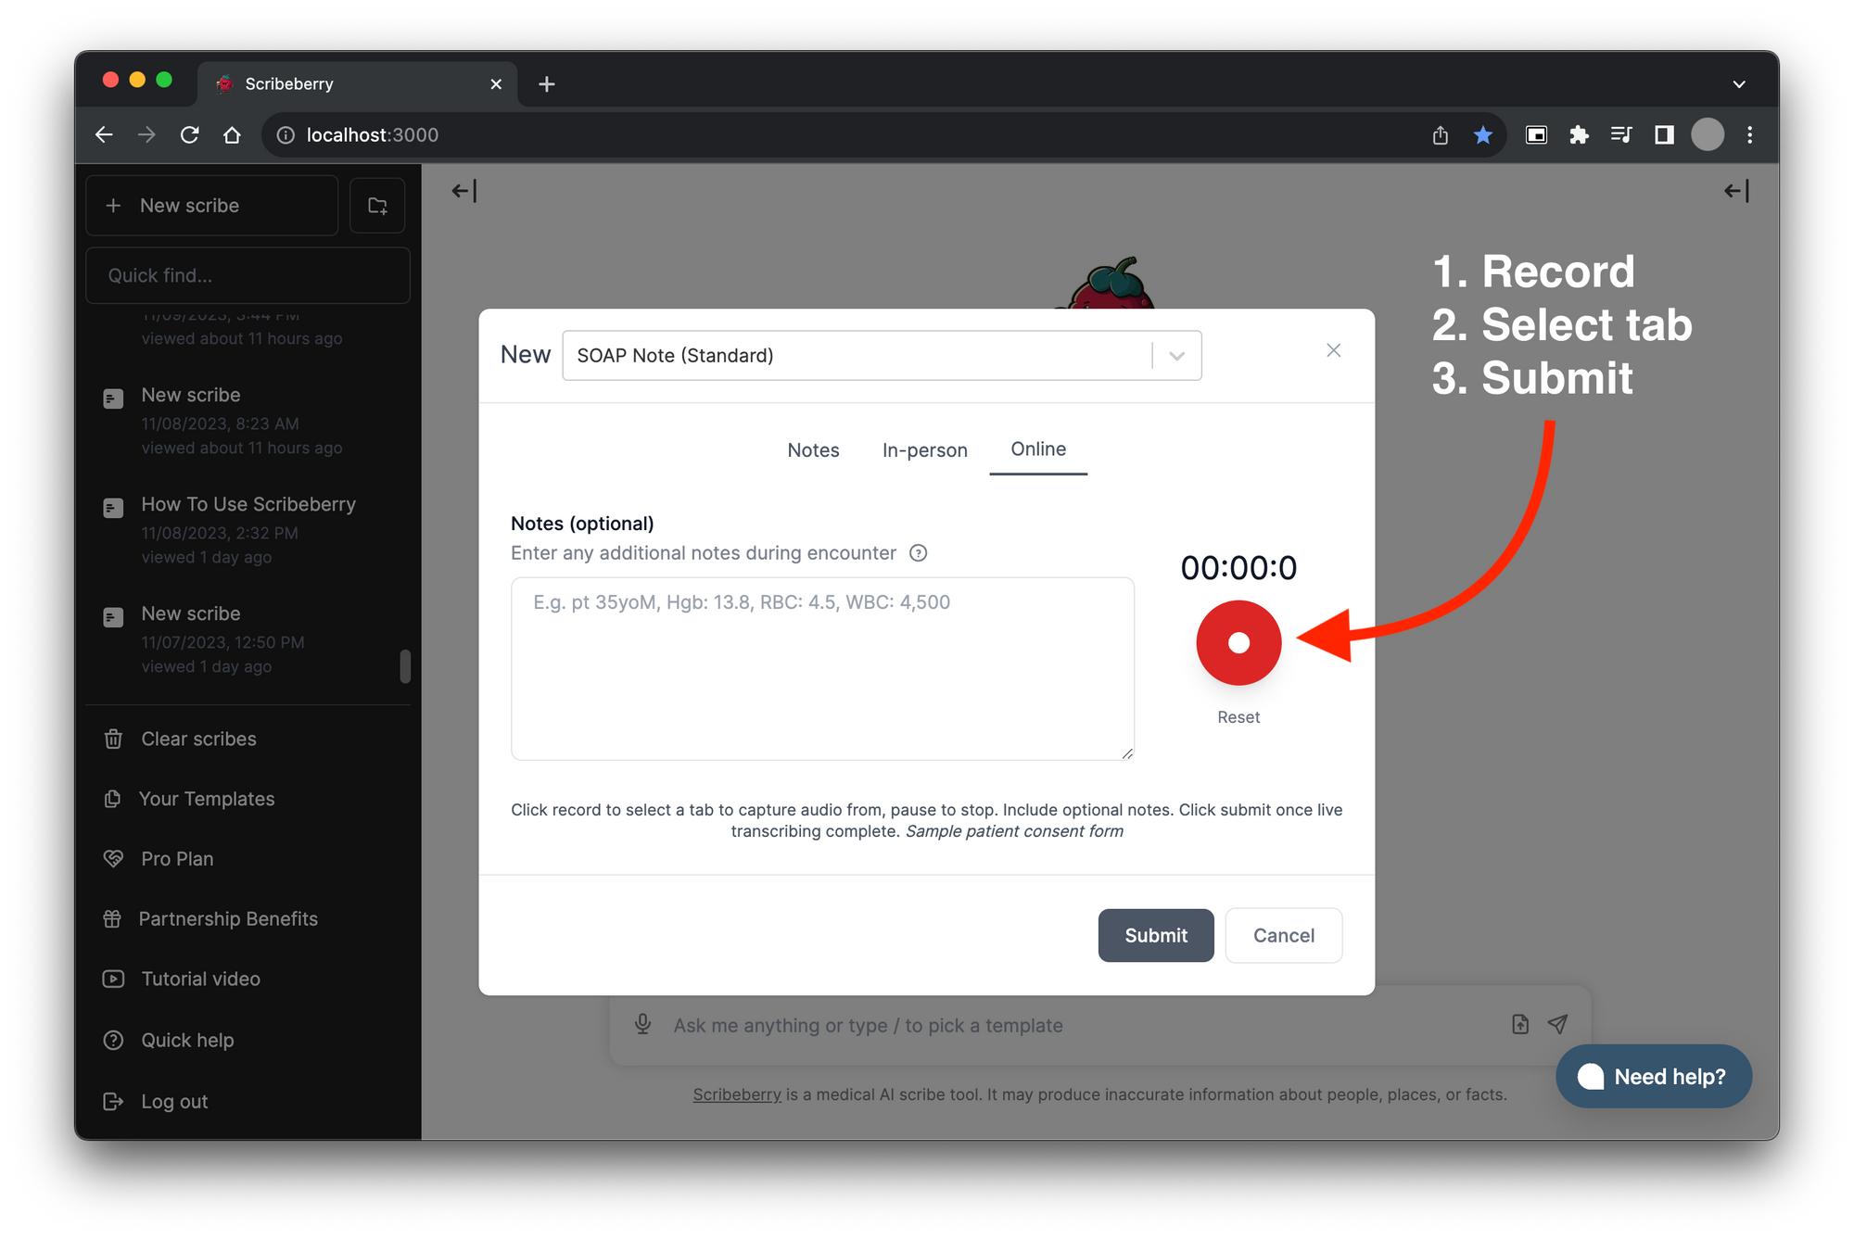The image size is (1854, 1239).
Task: Bookmark page with the star icon
Action: (1483, 135)
